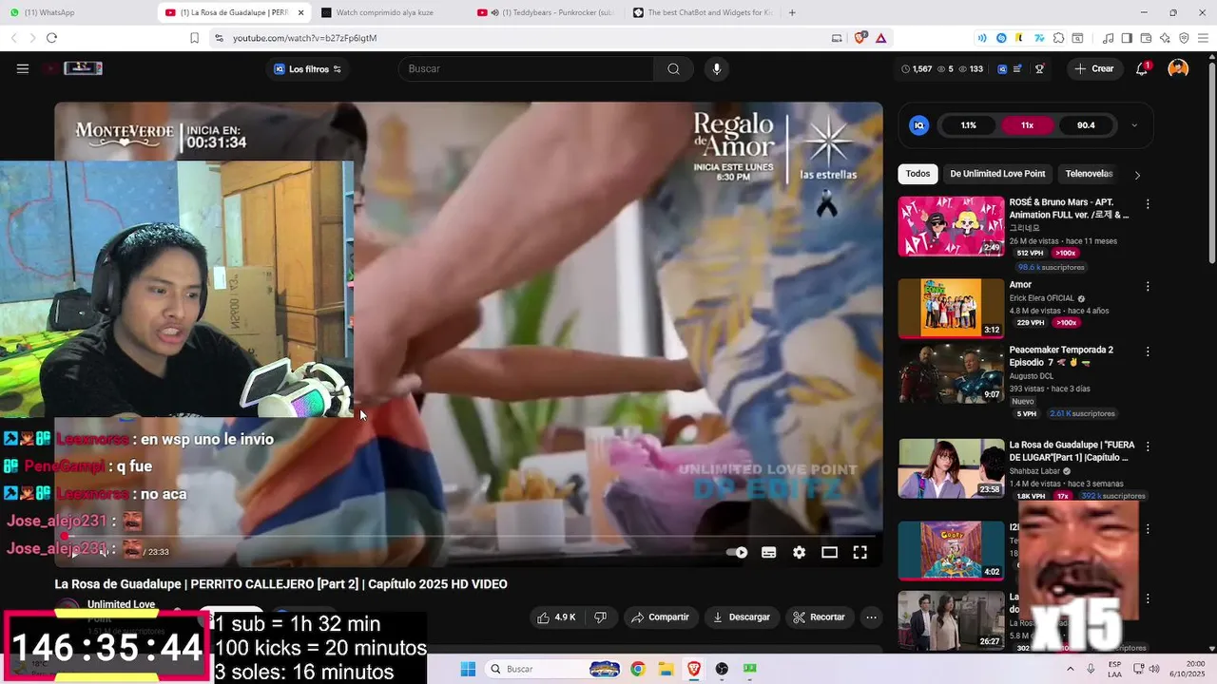
Task: Click the 11x vidIQ pill
Action: (1027, 125)
